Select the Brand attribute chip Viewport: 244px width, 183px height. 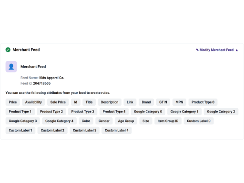click(146, 102)
